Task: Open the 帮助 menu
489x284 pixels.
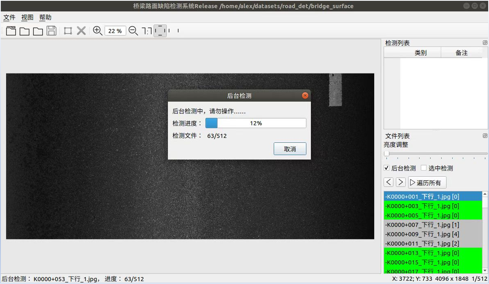Action: (45, 18)
